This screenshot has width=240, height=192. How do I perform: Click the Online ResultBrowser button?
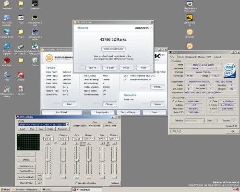point(113,49)
